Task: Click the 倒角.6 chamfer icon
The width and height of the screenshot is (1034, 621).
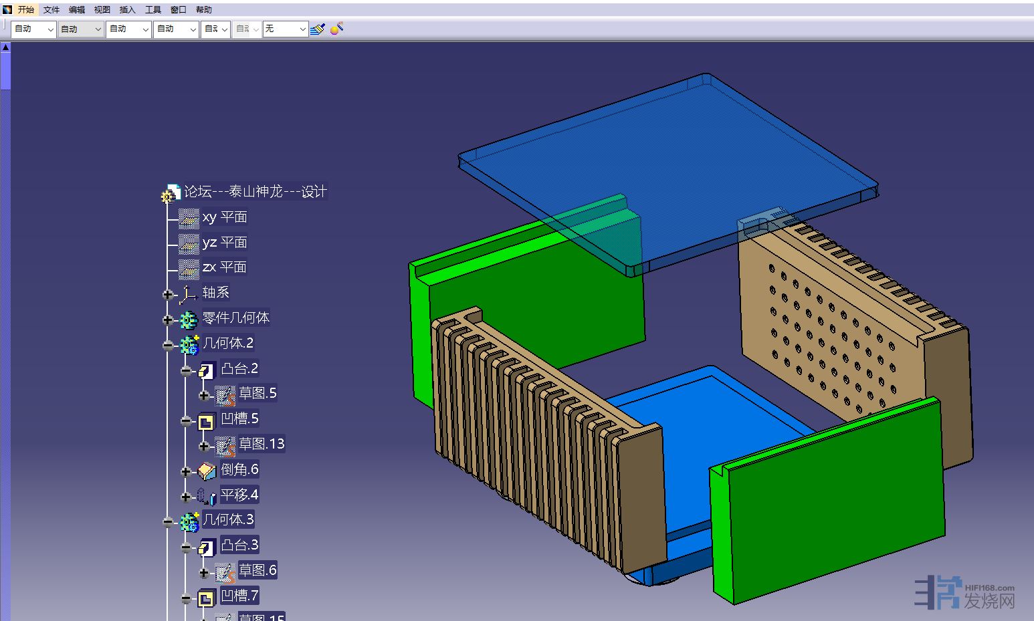Action: 207,471
